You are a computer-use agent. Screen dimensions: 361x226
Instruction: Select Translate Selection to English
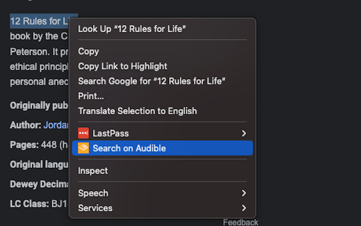[162, 111]
